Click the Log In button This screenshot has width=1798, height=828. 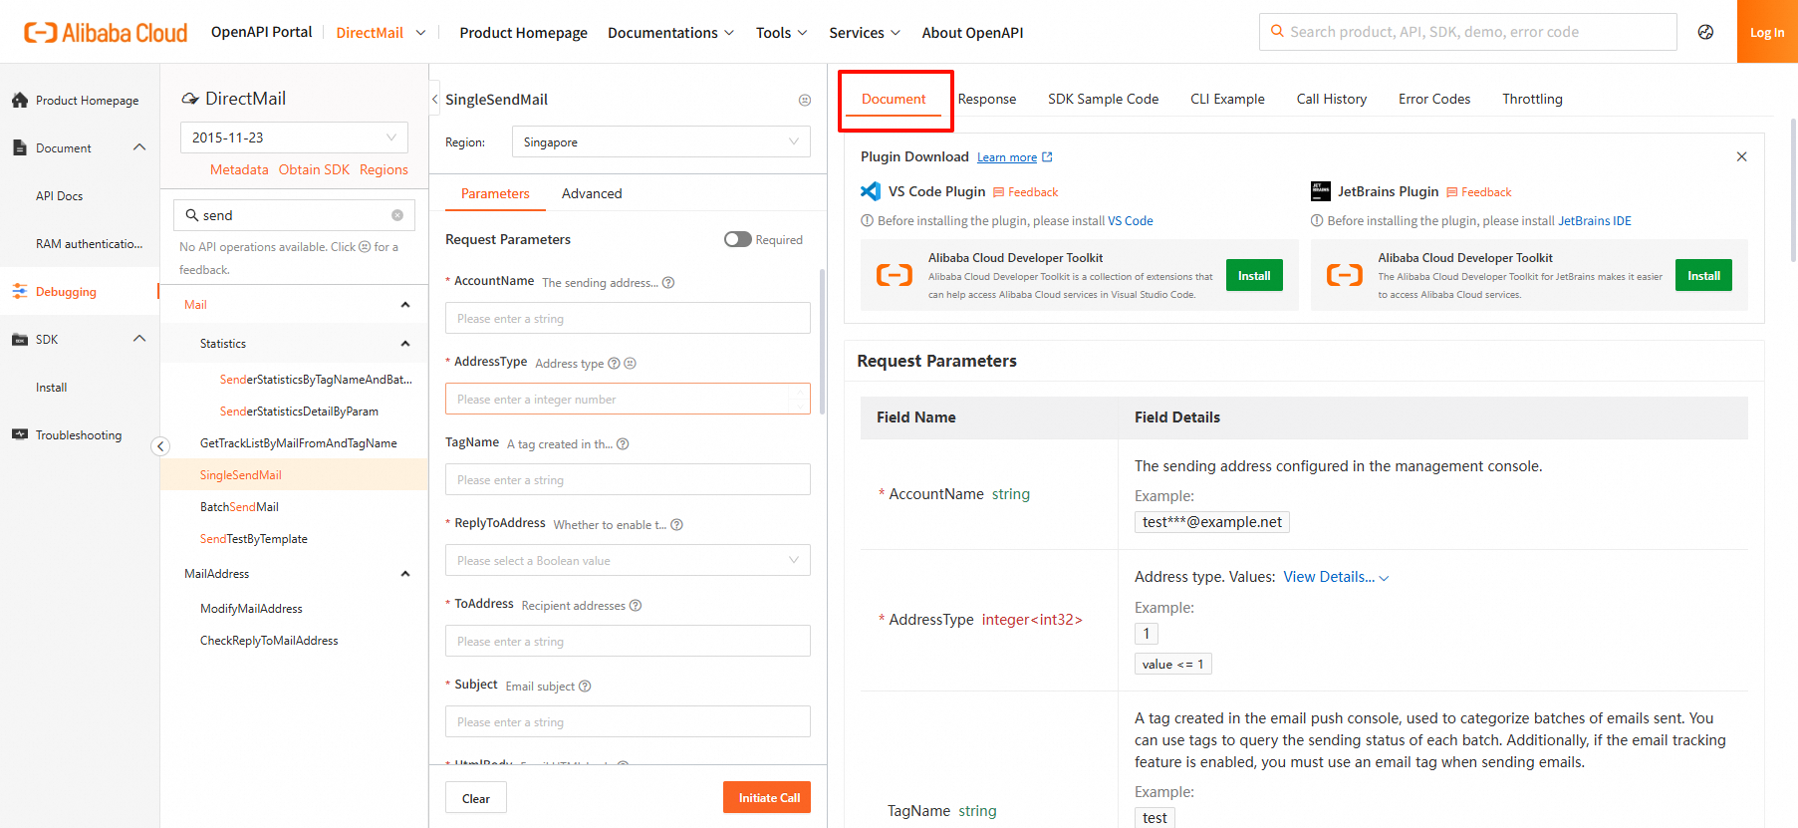tap(1767, 32)
